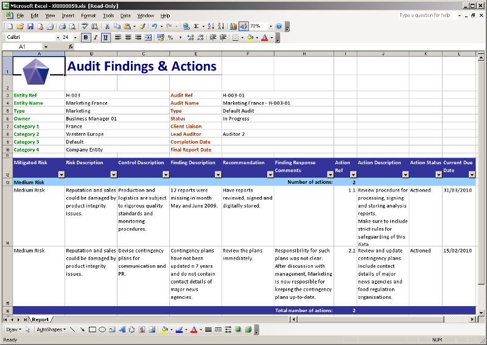This screenshot has width=487, height=345.
Task: Toggle the Drawing toolbar button
Action: click(243, 26)
